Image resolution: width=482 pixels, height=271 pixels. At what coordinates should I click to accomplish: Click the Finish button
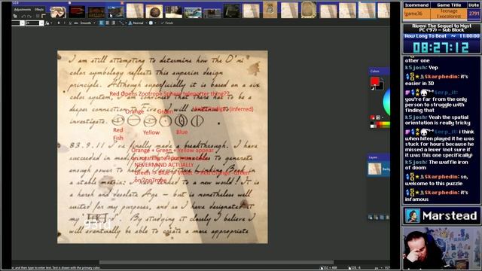(x=167, y=23)
